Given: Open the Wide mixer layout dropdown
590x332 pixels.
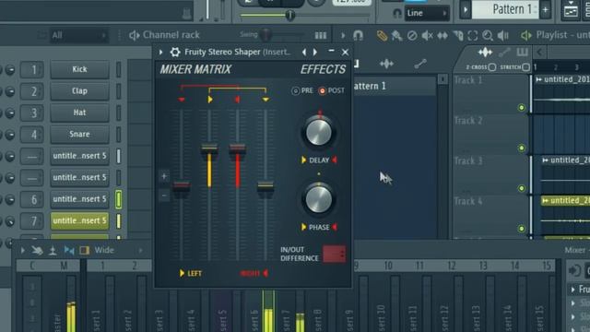Looking at the screenshot, I should pyautogui.click(x=104, y=250).
